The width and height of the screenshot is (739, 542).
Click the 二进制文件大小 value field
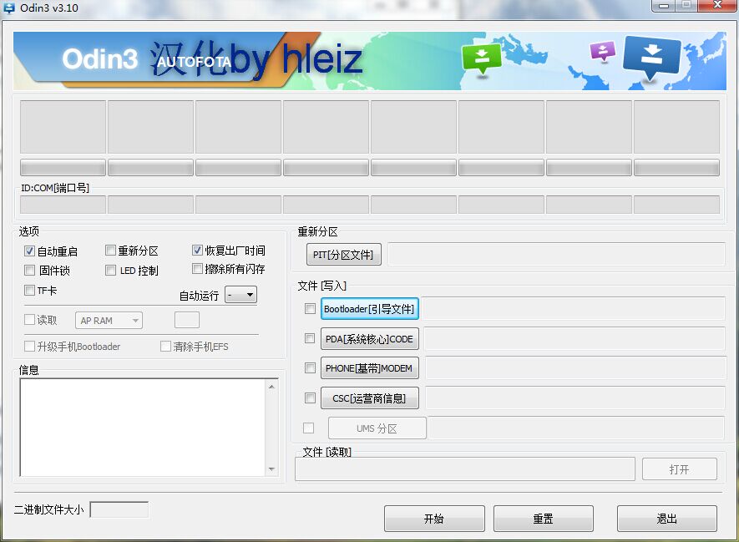(119, 509)
